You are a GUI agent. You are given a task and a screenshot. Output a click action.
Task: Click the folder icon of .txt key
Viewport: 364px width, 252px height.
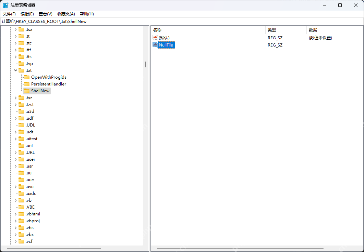pos(21,70)
